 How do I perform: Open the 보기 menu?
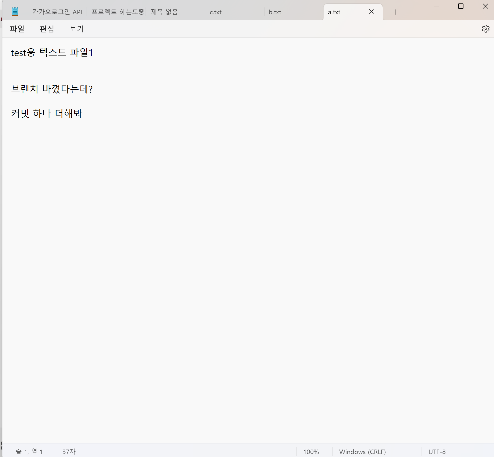(x=76, y=29)
